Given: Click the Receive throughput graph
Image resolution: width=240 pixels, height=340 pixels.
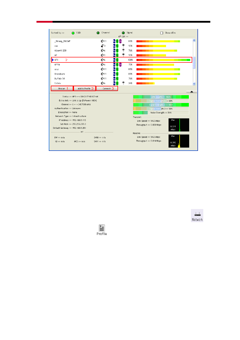Looking at the screenshot, I should [179, 141].
